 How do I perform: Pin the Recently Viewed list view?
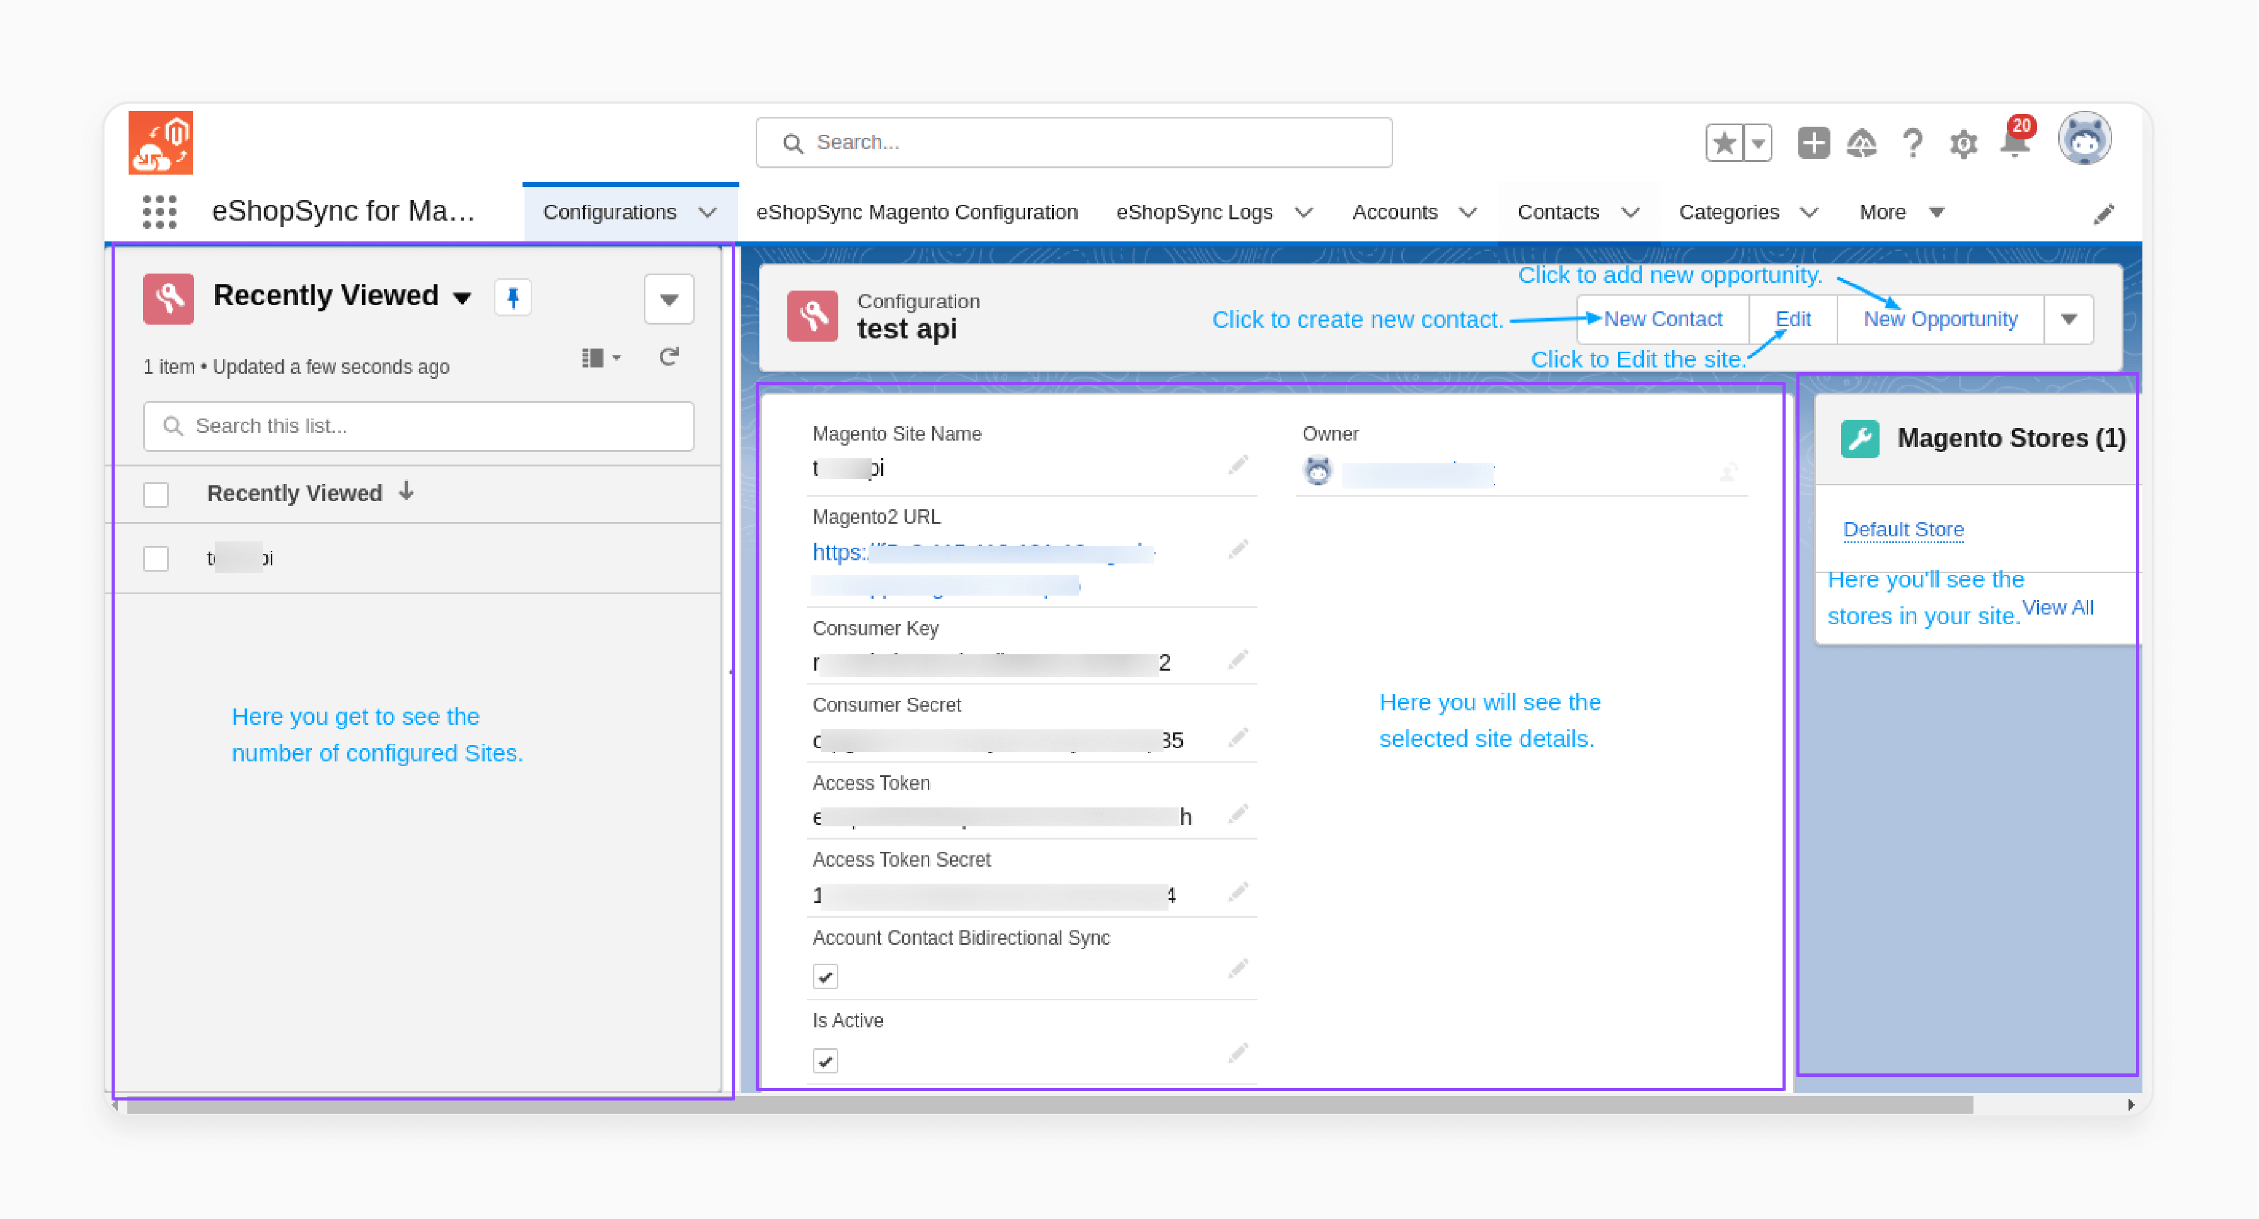click(x=513, y=298)
